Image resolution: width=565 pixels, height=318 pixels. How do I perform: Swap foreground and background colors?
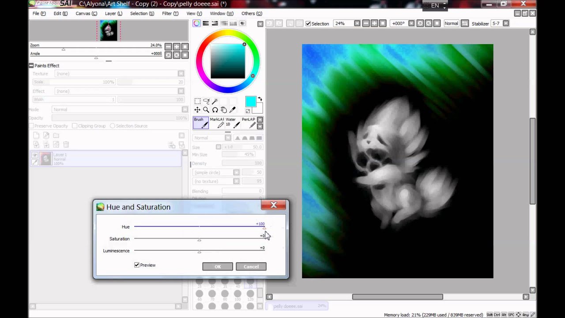[260, 99]
